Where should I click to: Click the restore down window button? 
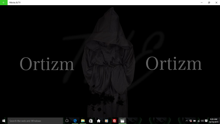(209, 2)
